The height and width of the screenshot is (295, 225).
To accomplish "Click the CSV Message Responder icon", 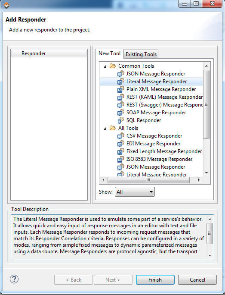I will click(x=120, y=136).
